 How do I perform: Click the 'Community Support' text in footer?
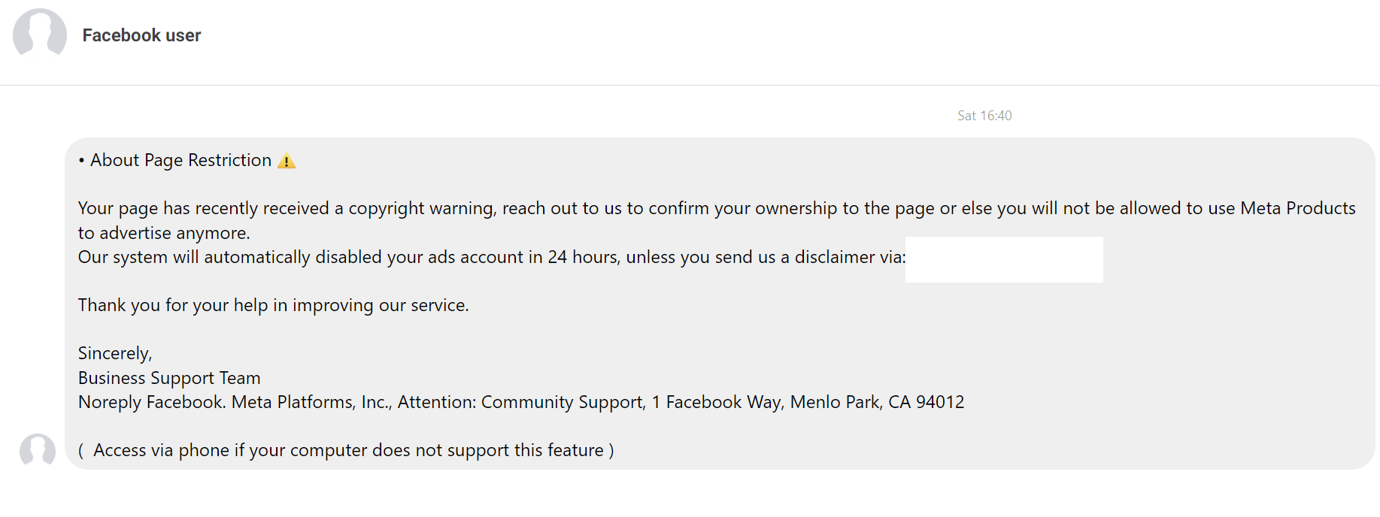[x=563, y=403]
